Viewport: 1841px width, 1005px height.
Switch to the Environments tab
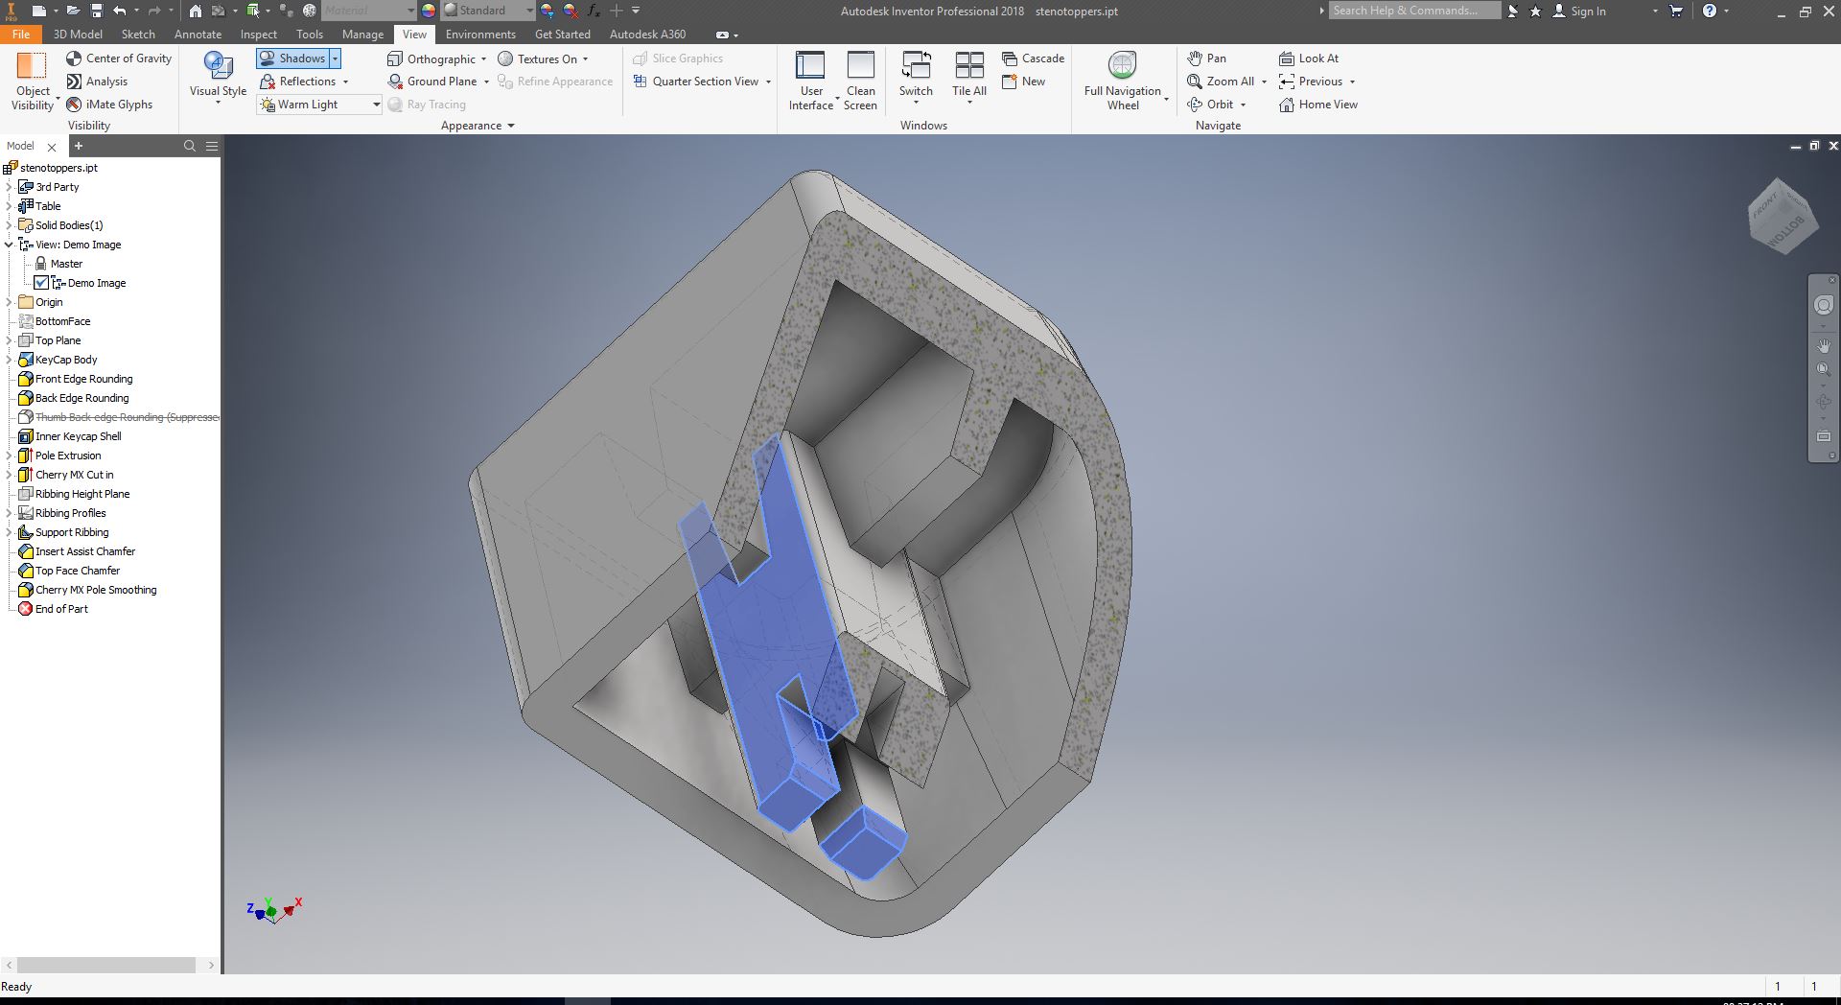click(480, 35)
